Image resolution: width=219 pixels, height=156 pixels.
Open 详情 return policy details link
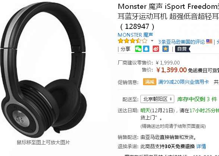click(x=201, y=146)
